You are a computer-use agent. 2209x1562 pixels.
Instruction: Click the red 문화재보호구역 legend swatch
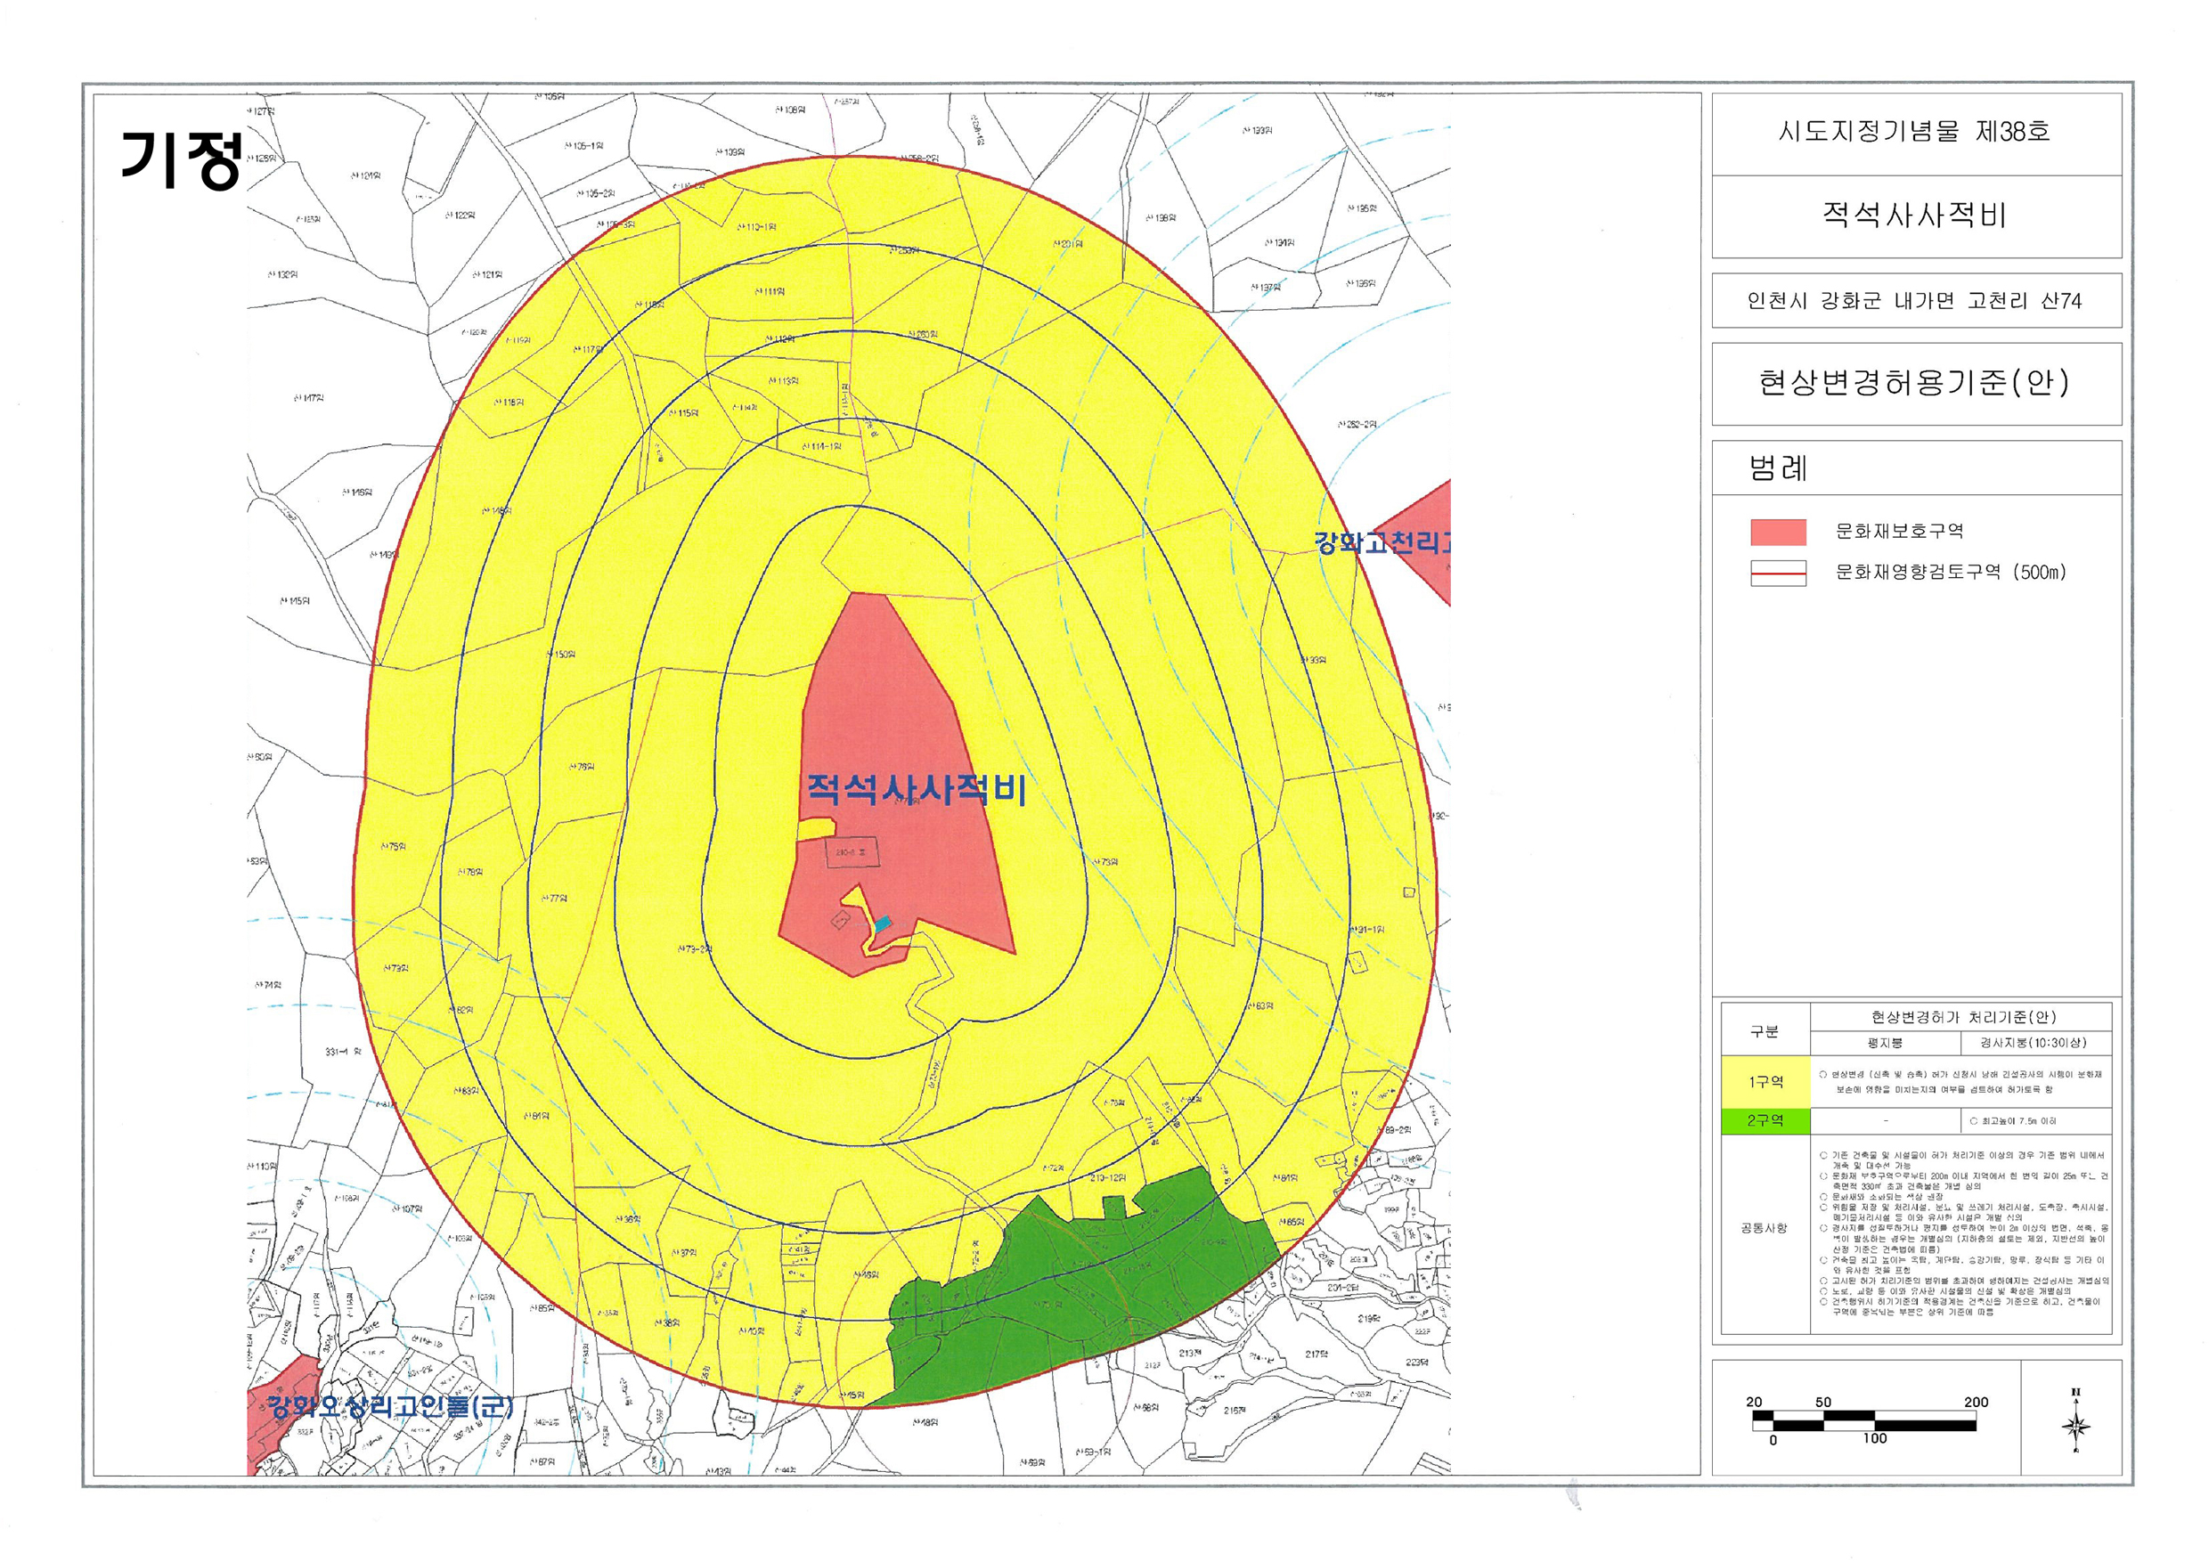[x=1778, y=532]
